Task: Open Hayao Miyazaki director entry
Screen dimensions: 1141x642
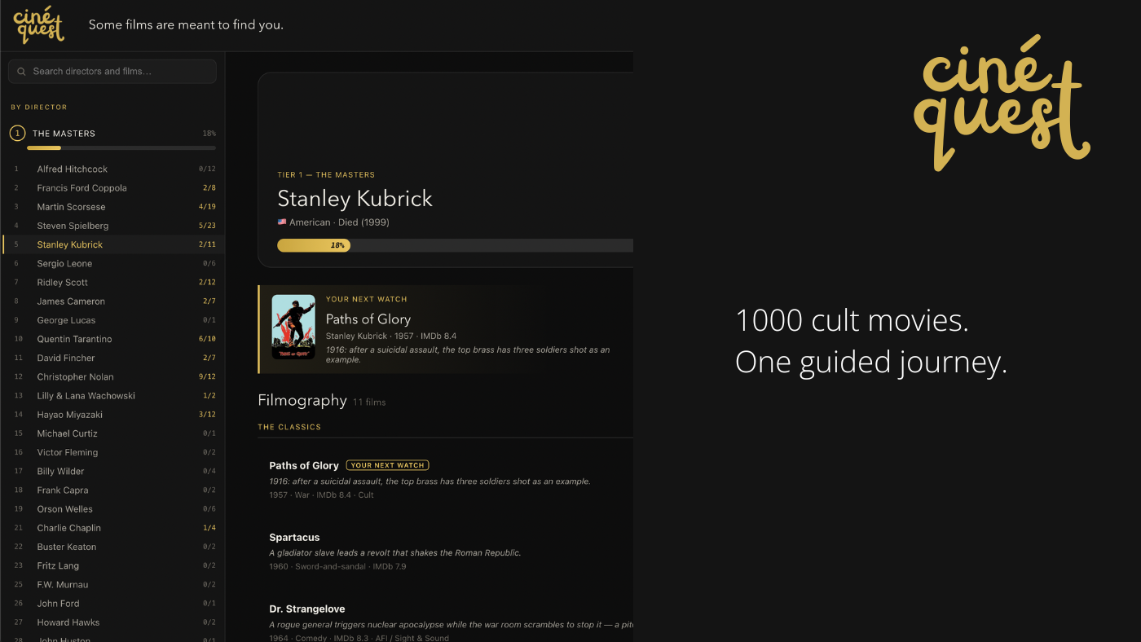Action: [x=112, y=415]
